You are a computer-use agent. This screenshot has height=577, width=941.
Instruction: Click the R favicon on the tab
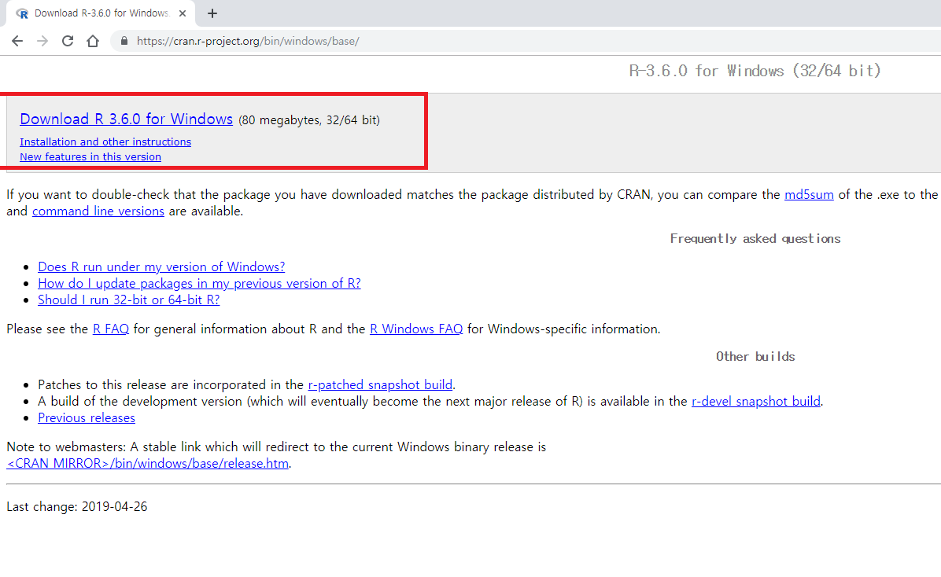22,13
